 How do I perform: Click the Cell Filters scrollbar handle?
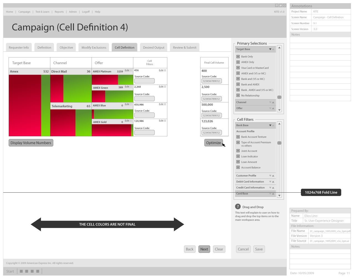pyautogui.click(x=279, y=143)
